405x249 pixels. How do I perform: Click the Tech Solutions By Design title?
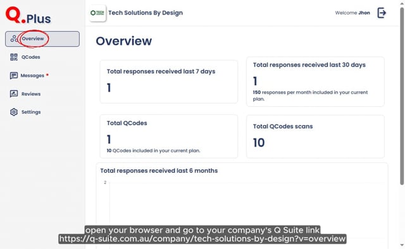[146, 13]
